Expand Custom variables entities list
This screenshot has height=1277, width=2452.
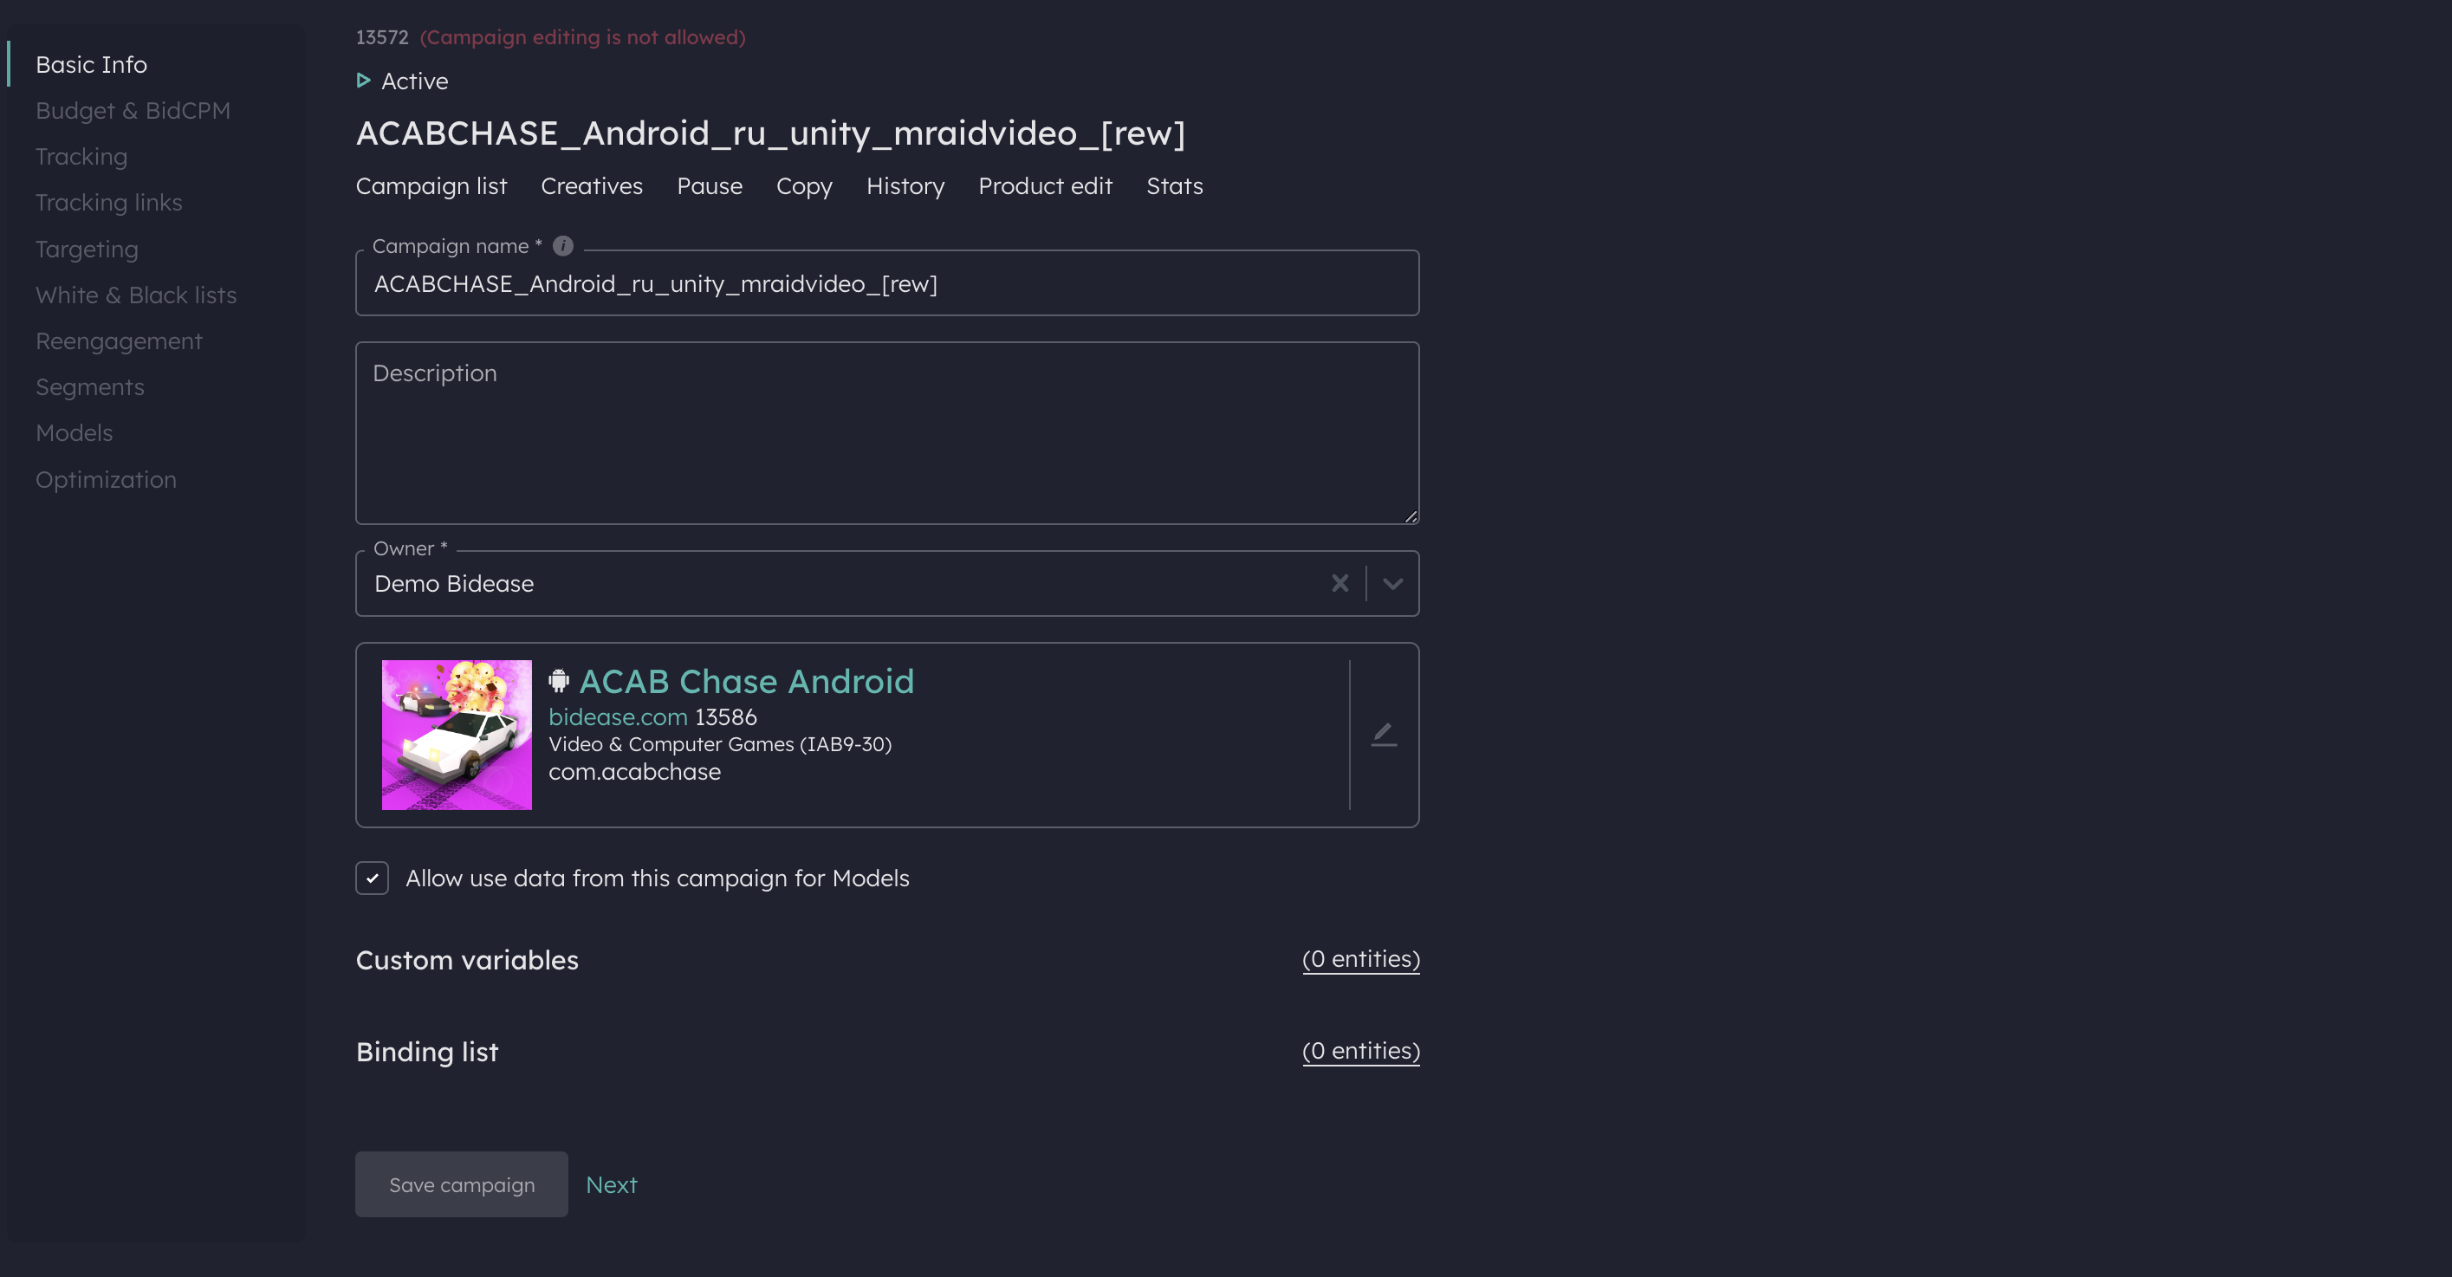pos(1360,959)
